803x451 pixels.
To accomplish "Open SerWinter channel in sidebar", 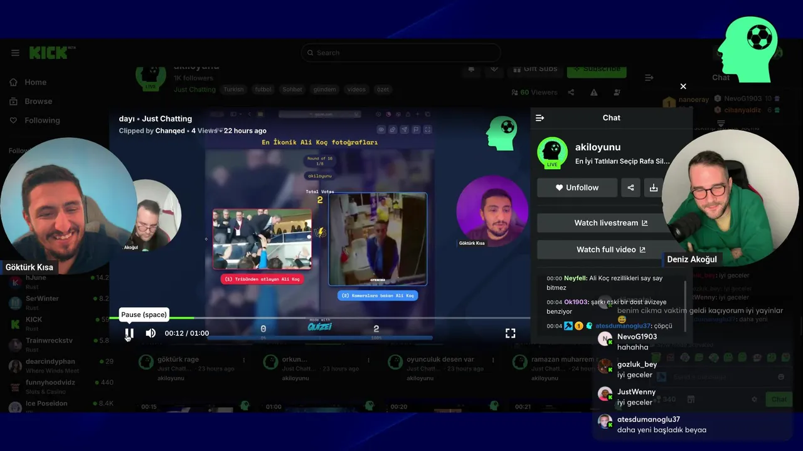I will (x=60, y=303).
